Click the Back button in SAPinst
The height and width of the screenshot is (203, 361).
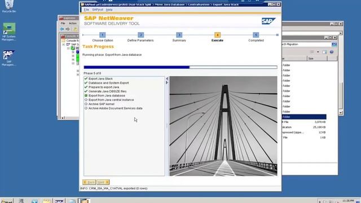coord(89,182)
